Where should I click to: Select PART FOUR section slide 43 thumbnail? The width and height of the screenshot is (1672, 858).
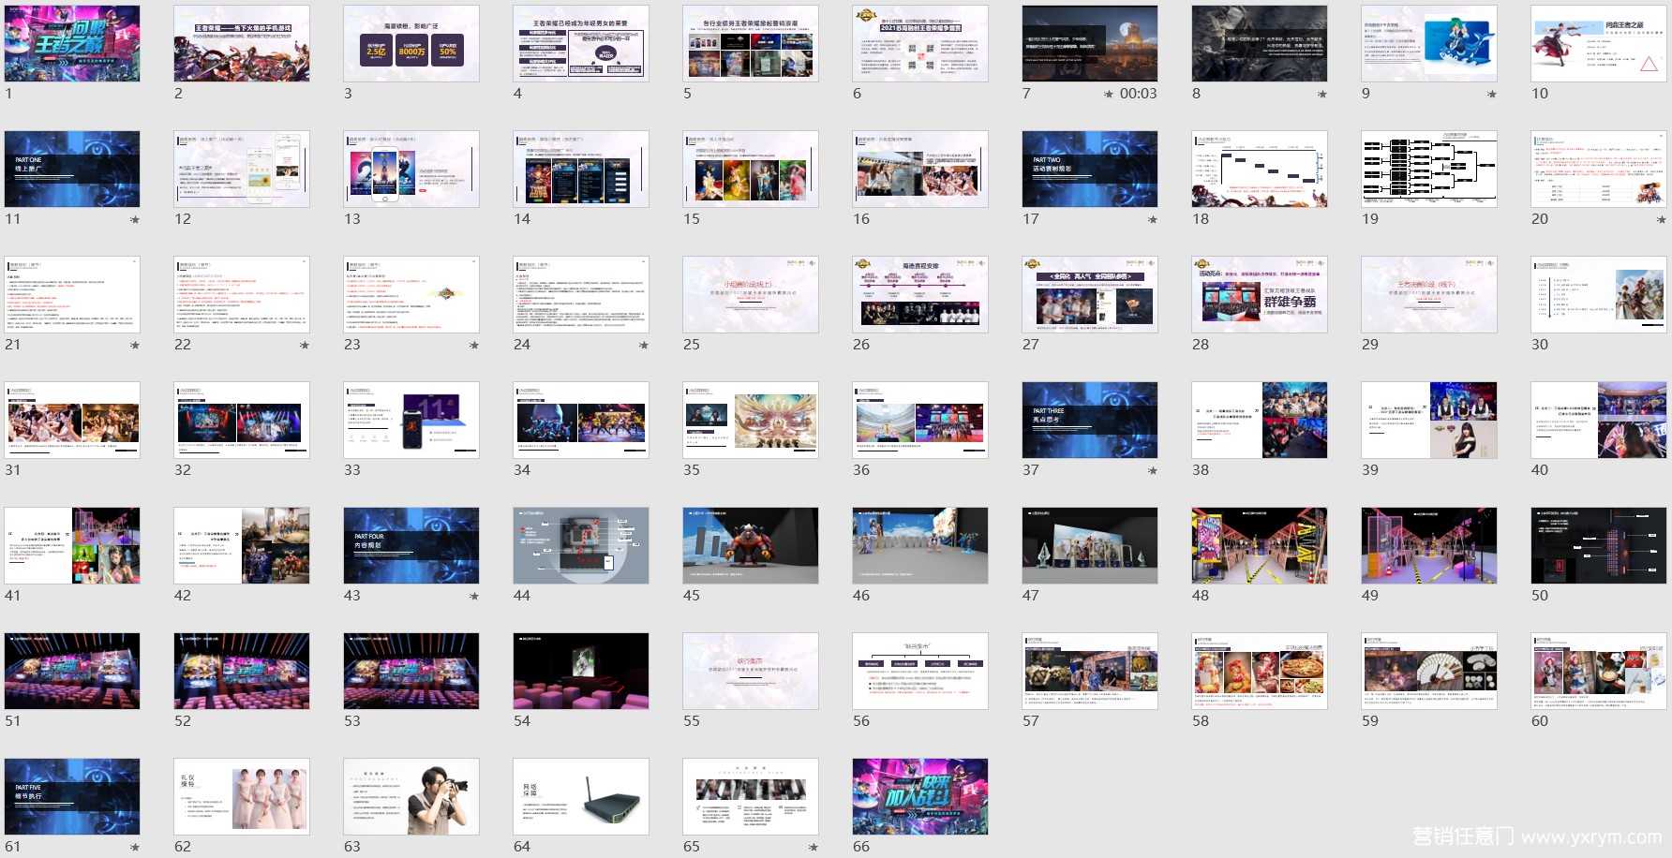[x=411, y=546]
